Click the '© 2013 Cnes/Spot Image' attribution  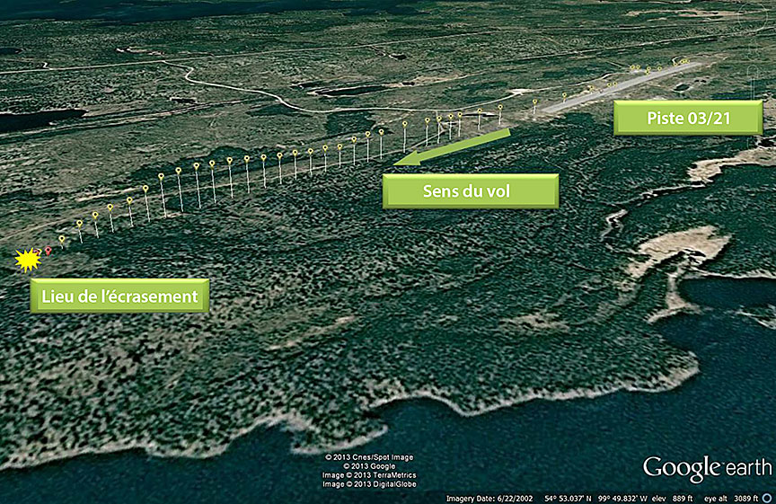(369, 457)
